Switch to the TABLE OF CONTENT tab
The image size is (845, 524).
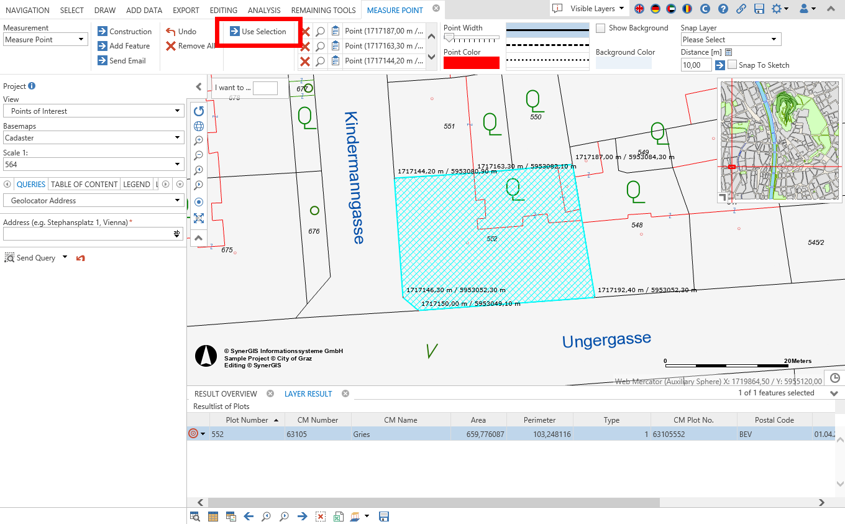[x=84, y=184]
